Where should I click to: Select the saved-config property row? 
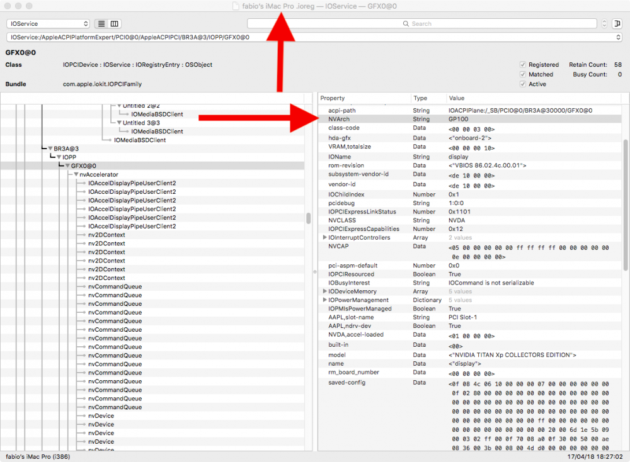coord(470,415)
